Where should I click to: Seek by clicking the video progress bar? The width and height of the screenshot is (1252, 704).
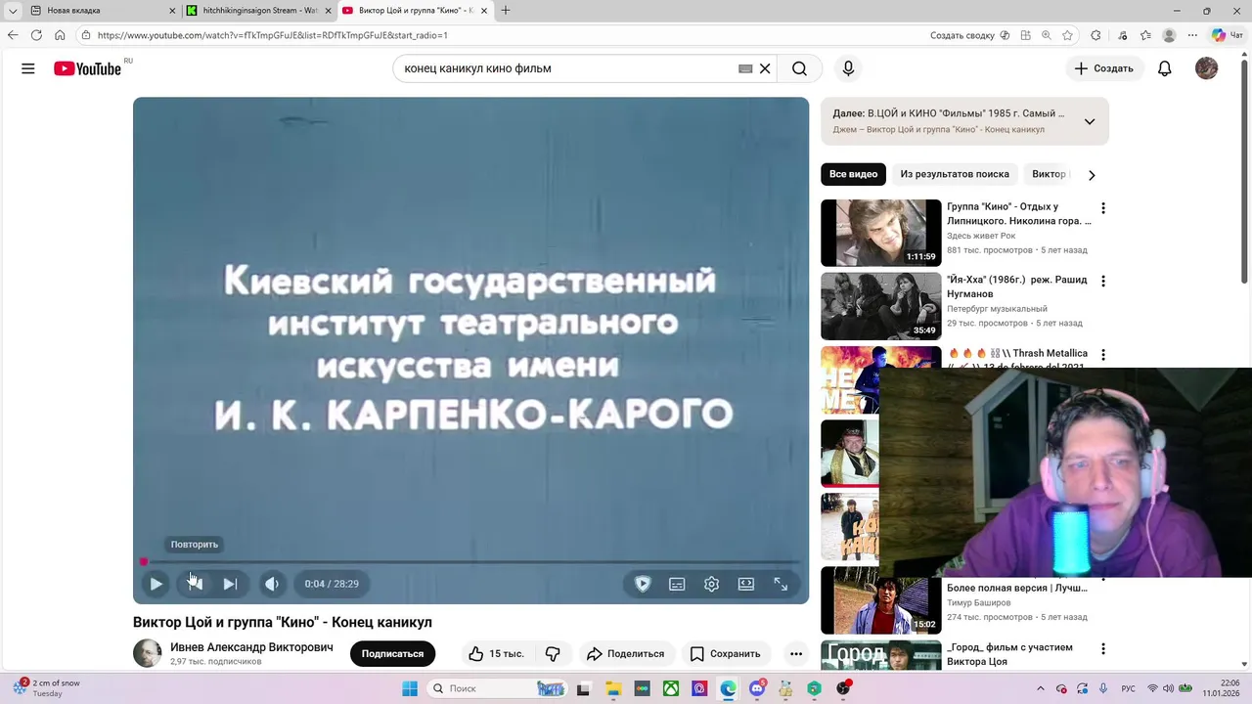471,562
